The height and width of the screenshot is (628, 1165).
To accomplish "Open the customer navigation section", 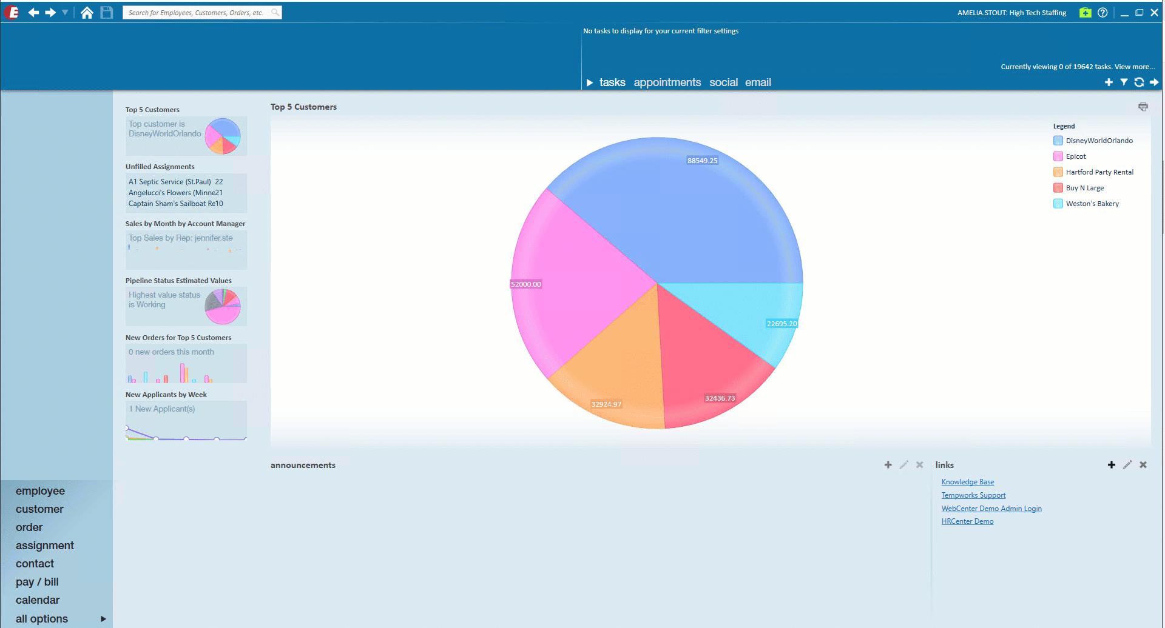I will click(x=39, y=509).
